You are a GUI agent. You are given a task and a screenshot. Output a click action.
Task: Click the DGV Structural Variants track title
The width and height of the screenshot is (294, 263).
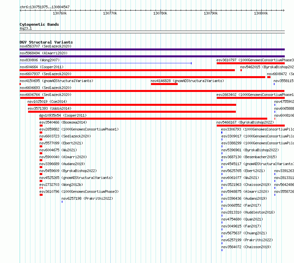pyautogui.click(x=46, y=42)
